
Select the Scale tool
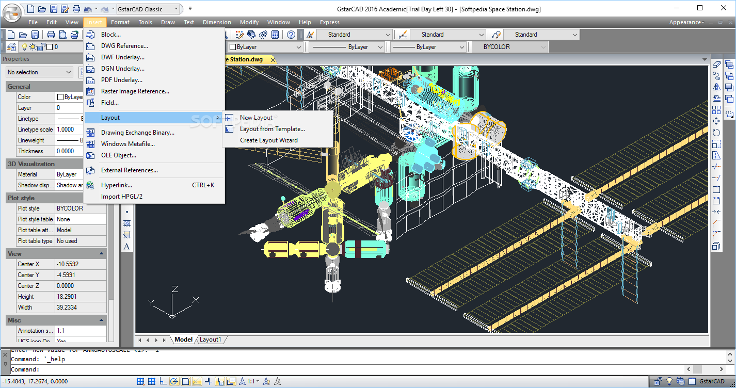(716, 144)
